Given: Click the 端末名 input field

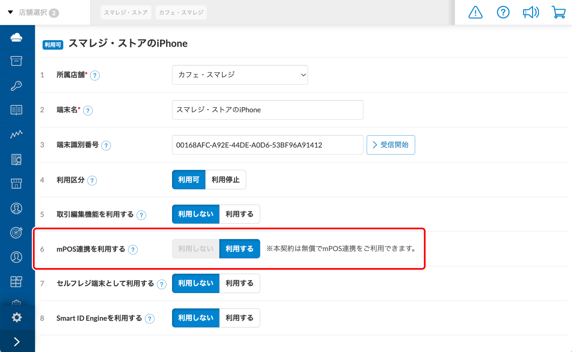Looking at the screenshot, I should point(268,110).
